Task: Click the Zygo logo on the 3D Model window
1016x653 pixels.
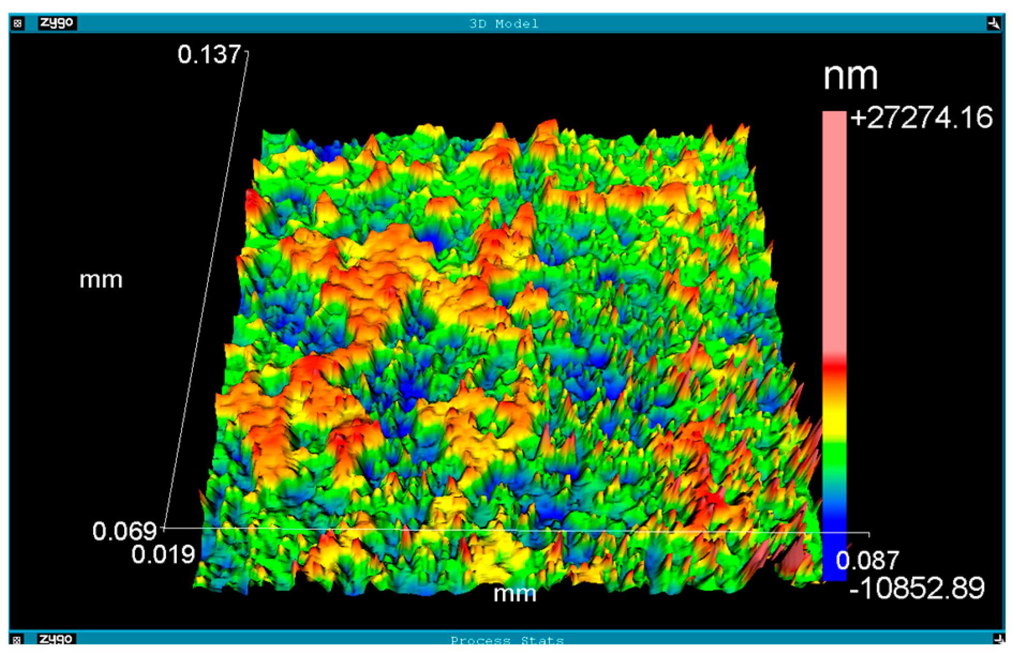Action: (x=57, y=22)
